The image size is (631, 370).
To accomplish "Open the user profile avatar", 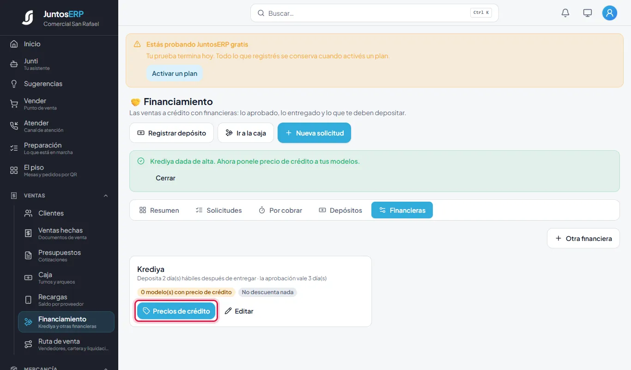I will pos(610,13).
